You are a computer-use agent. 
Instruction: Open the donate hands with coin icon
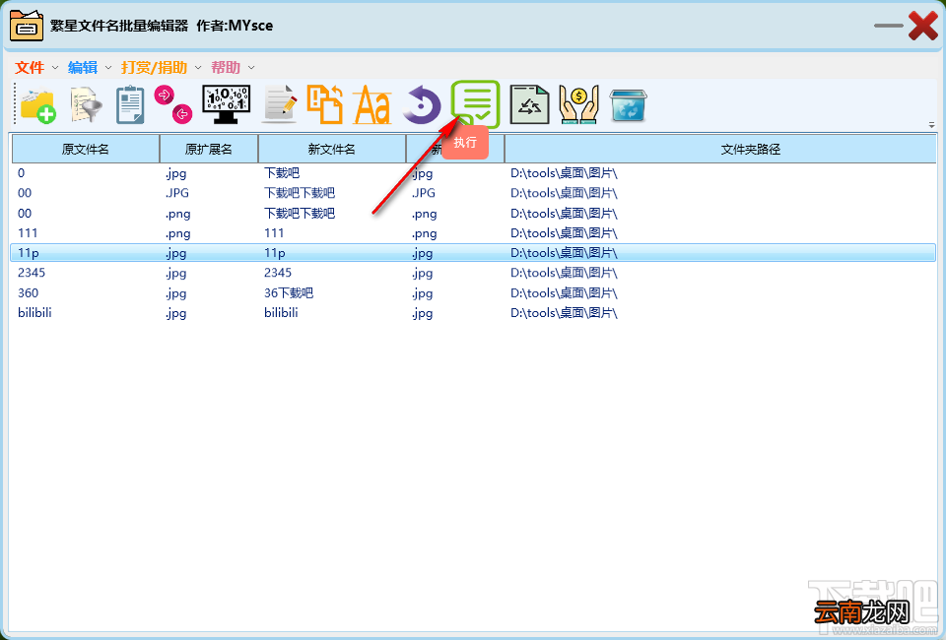pyautogui.click(x=578, y=104)
